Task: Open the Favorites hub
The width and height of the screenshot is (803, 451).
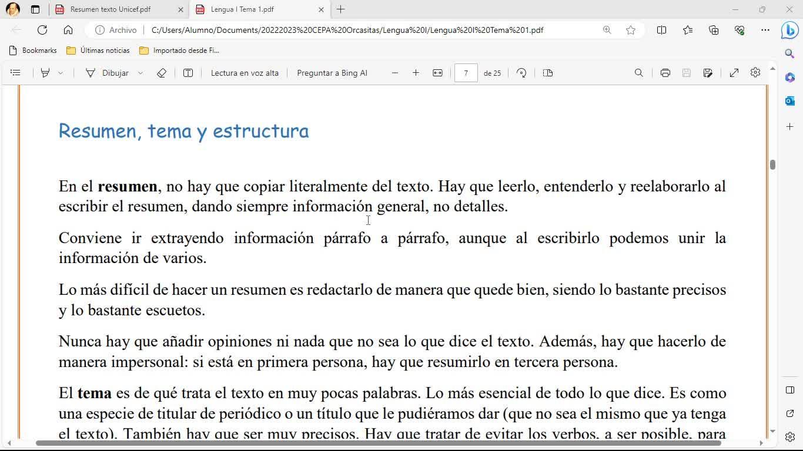Action: (x=688, y=30)
